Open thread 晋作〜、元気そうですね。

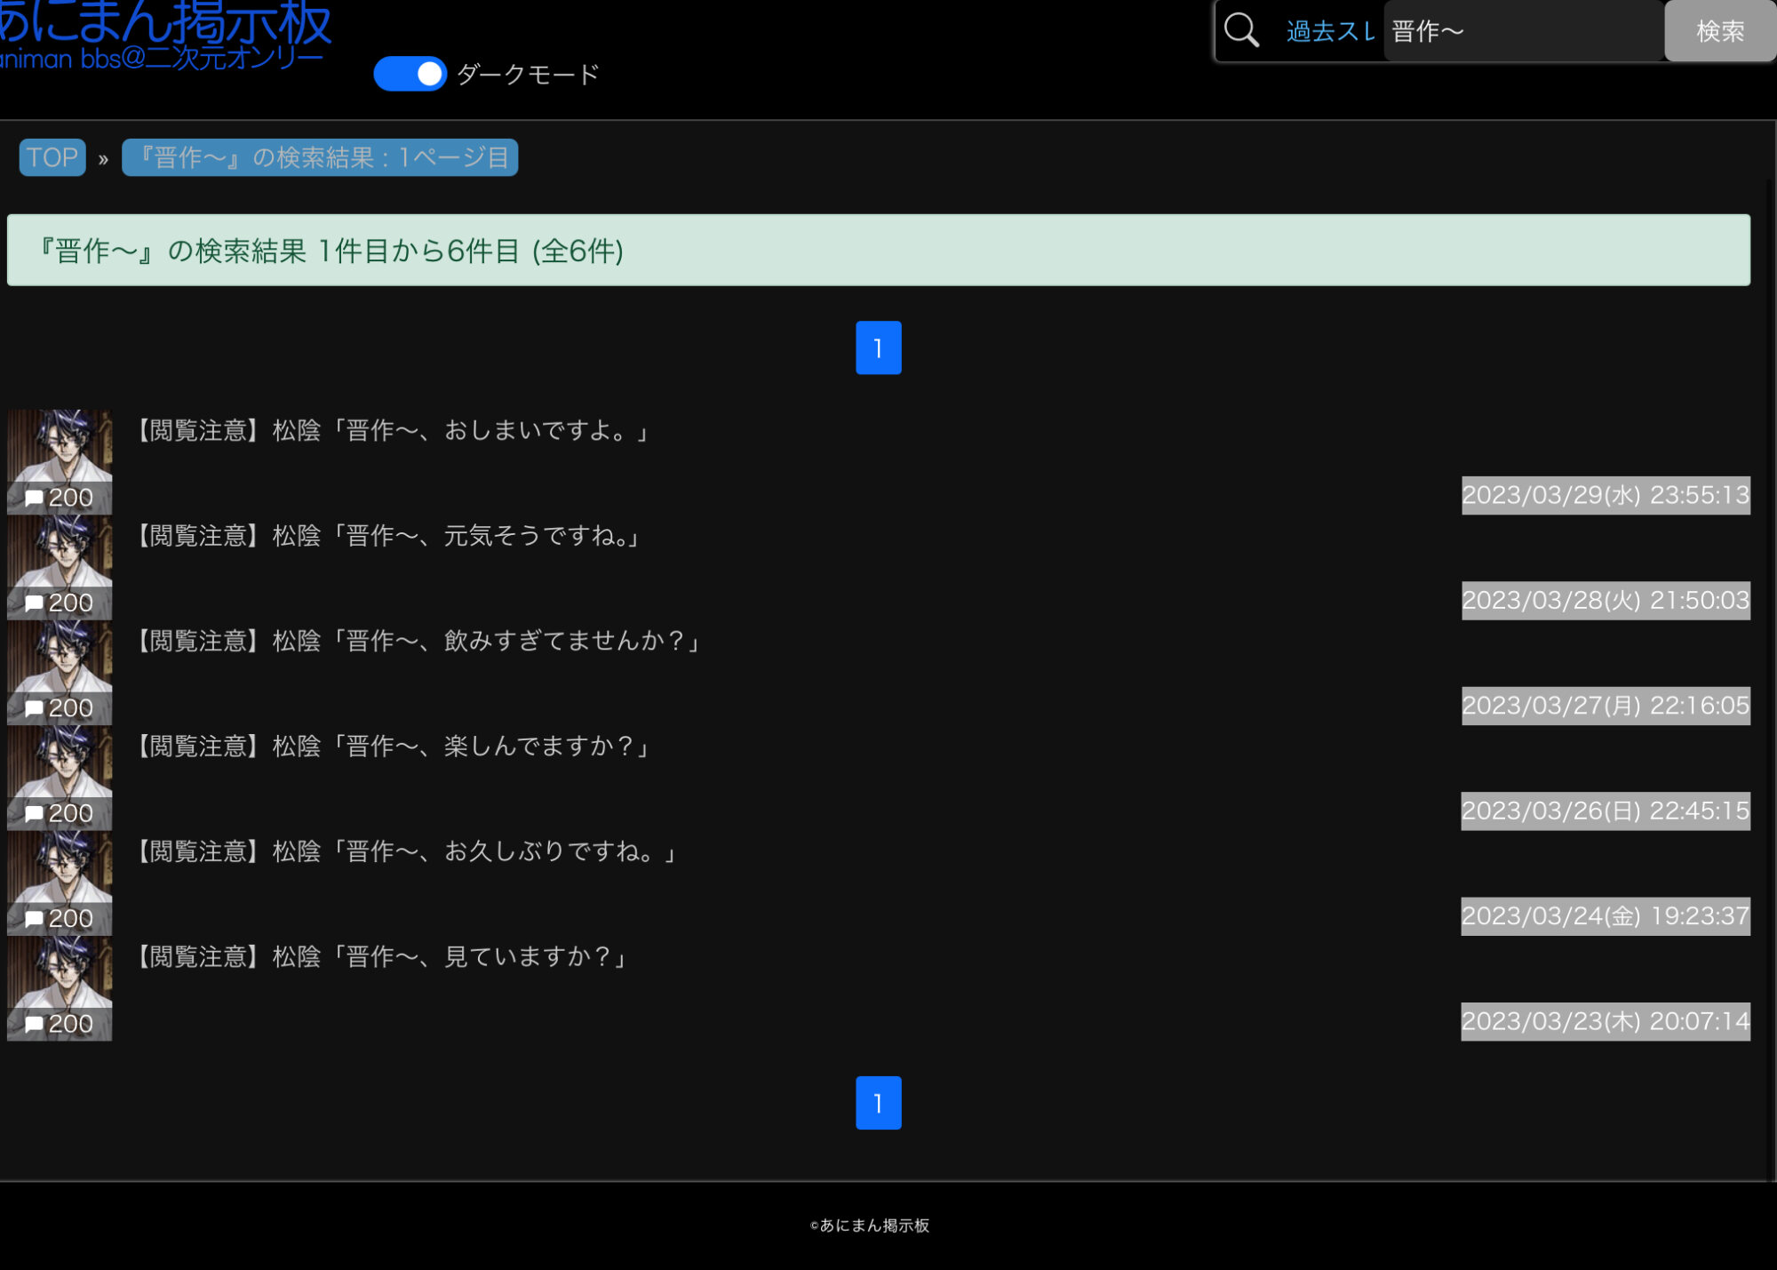[388, 536]
